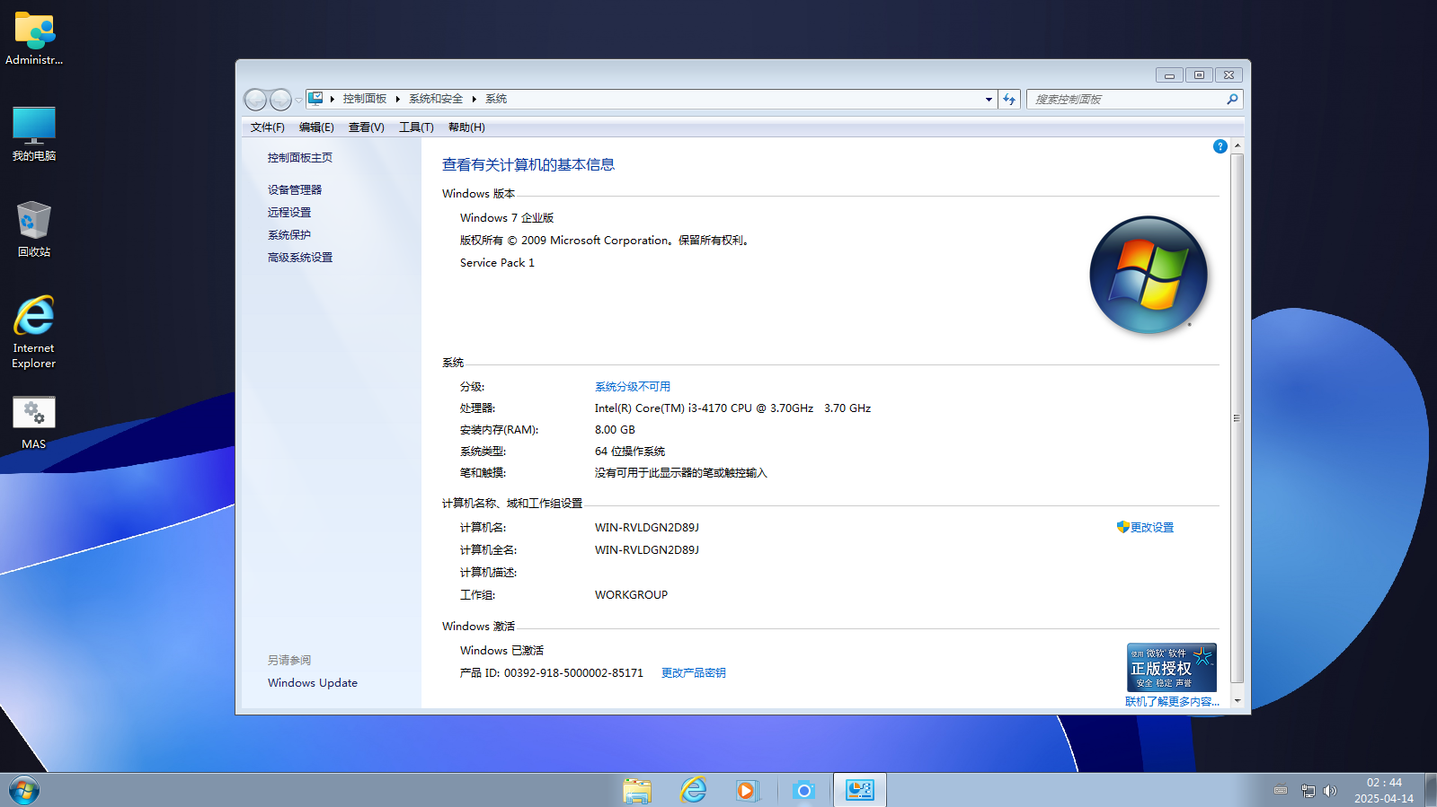
Task: Click 更改产品密钥 link
Action: click(x=694, y=673)
